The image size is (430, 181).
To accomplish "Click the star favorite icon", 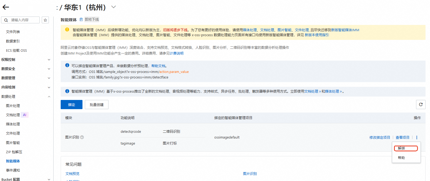I will [x=45, y=20].
